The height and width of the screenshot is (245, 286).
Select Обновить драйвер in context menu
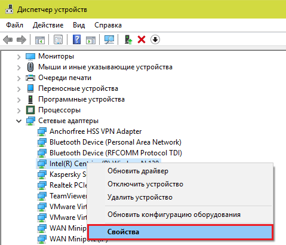138,171
